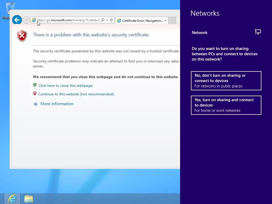Click the 'We recommend that you close' text
The image size is (272, 204).
[106, 77]
